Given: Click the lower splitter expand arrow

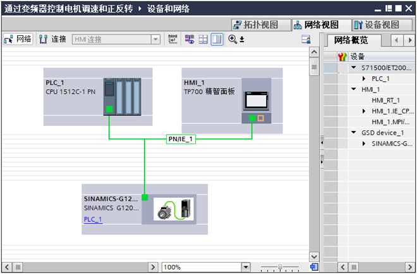Looking at the screenshot, I should click(322, 161).
